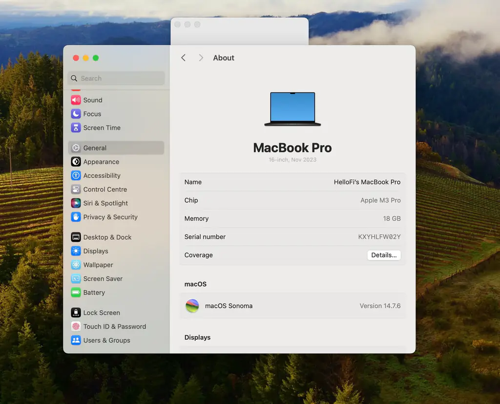500x404 pixels.
Task: Switch to the Displays pane
Action: coord(96,251)
